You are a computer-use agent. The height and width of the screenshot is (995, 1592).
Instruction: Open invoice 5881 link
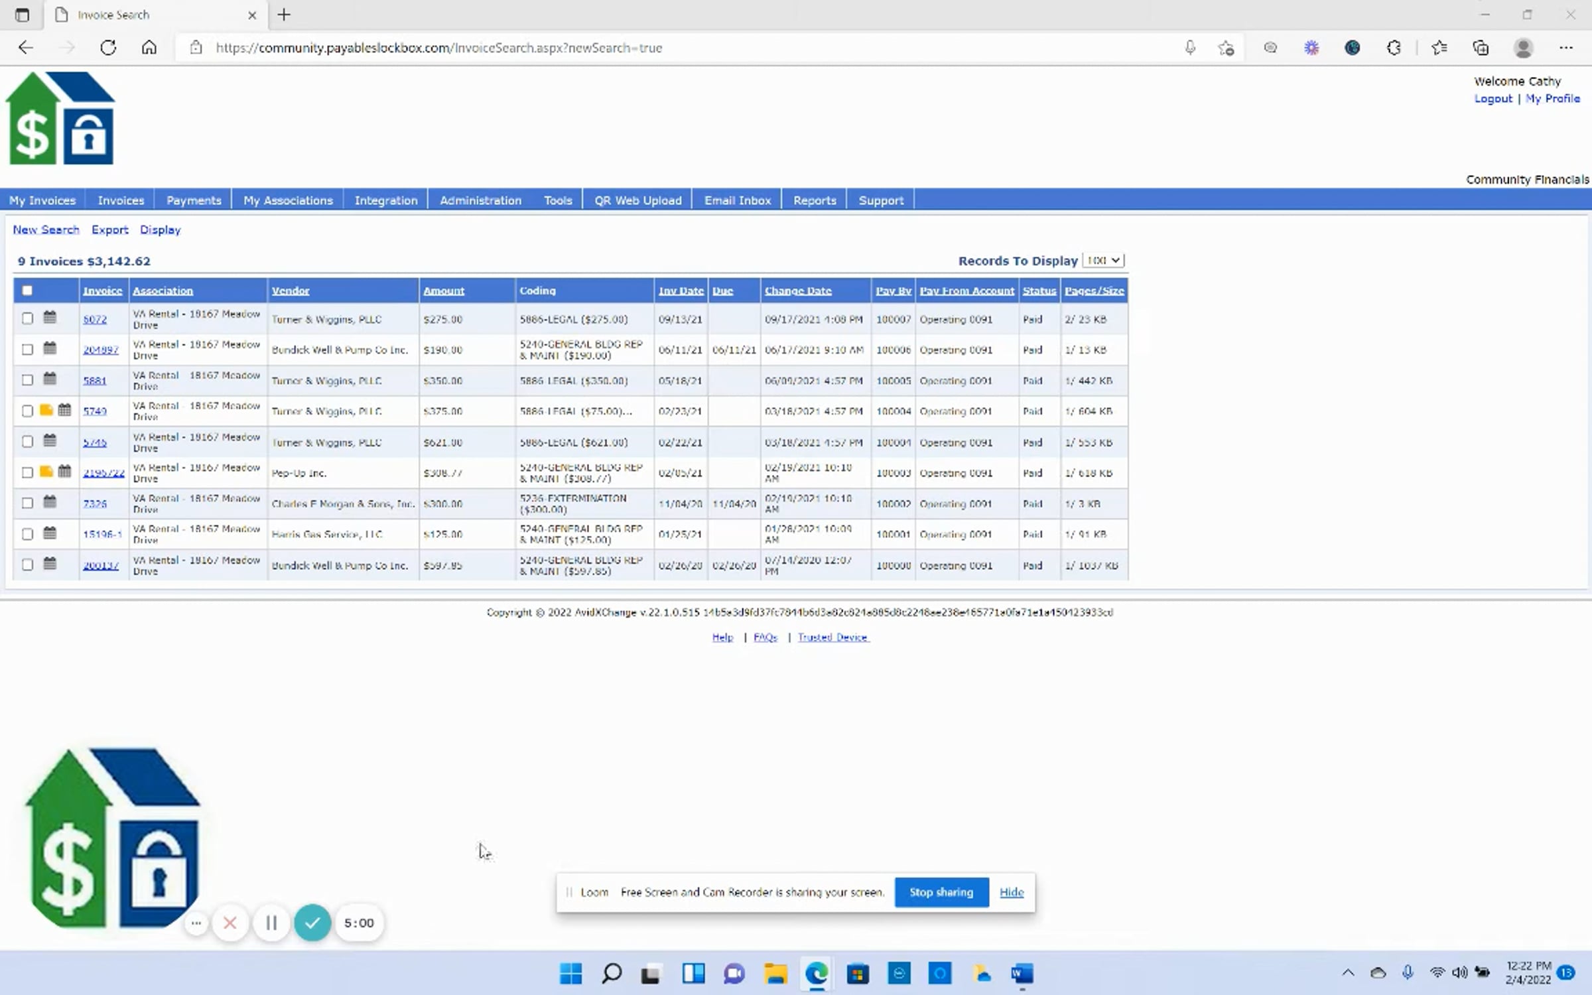point(94,381)
